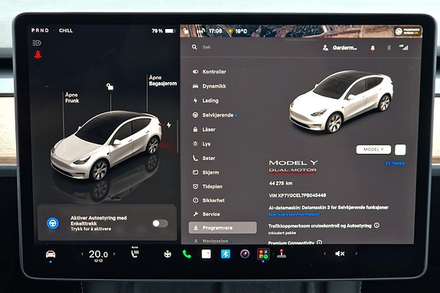Tap the red seatbelt warning icon
440x293 pixels.
(x=38, y=55)
